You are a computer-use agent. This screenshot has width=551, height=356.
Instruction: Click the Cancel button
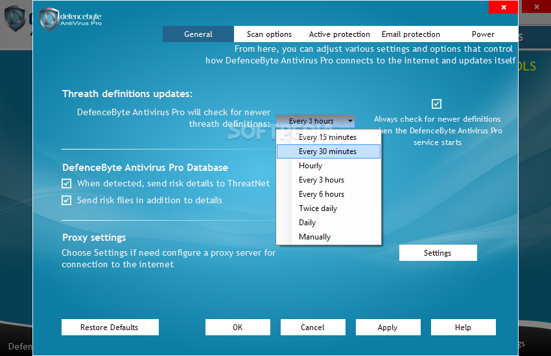312,328
